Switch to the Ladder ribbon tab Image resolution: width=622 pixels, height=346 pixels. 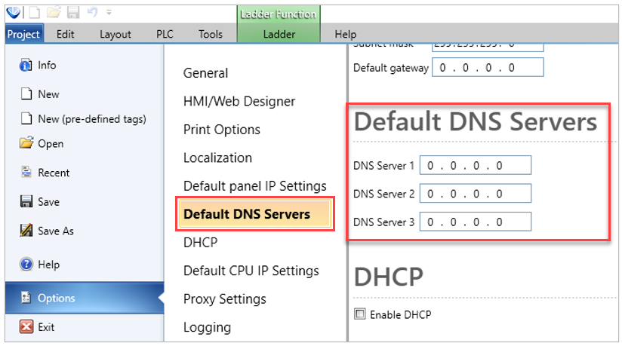pyautogui.click(x=279, y=34)
